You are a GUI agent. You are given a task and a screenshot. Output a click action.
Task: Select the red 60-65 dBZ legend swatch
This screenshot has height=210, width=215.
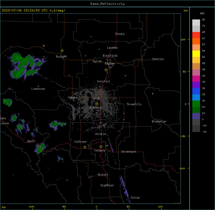tap(196, 35)
